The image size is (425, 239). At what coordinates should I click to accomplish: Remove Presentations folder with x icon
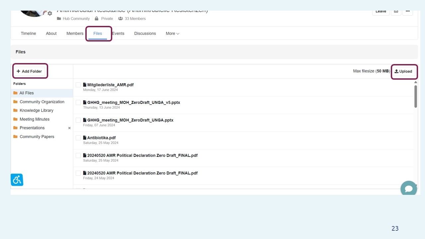[69, 128]
